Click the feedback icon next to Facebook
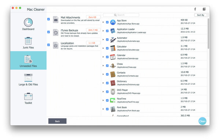Screen dimensions: 220x140 click(204, 9)
